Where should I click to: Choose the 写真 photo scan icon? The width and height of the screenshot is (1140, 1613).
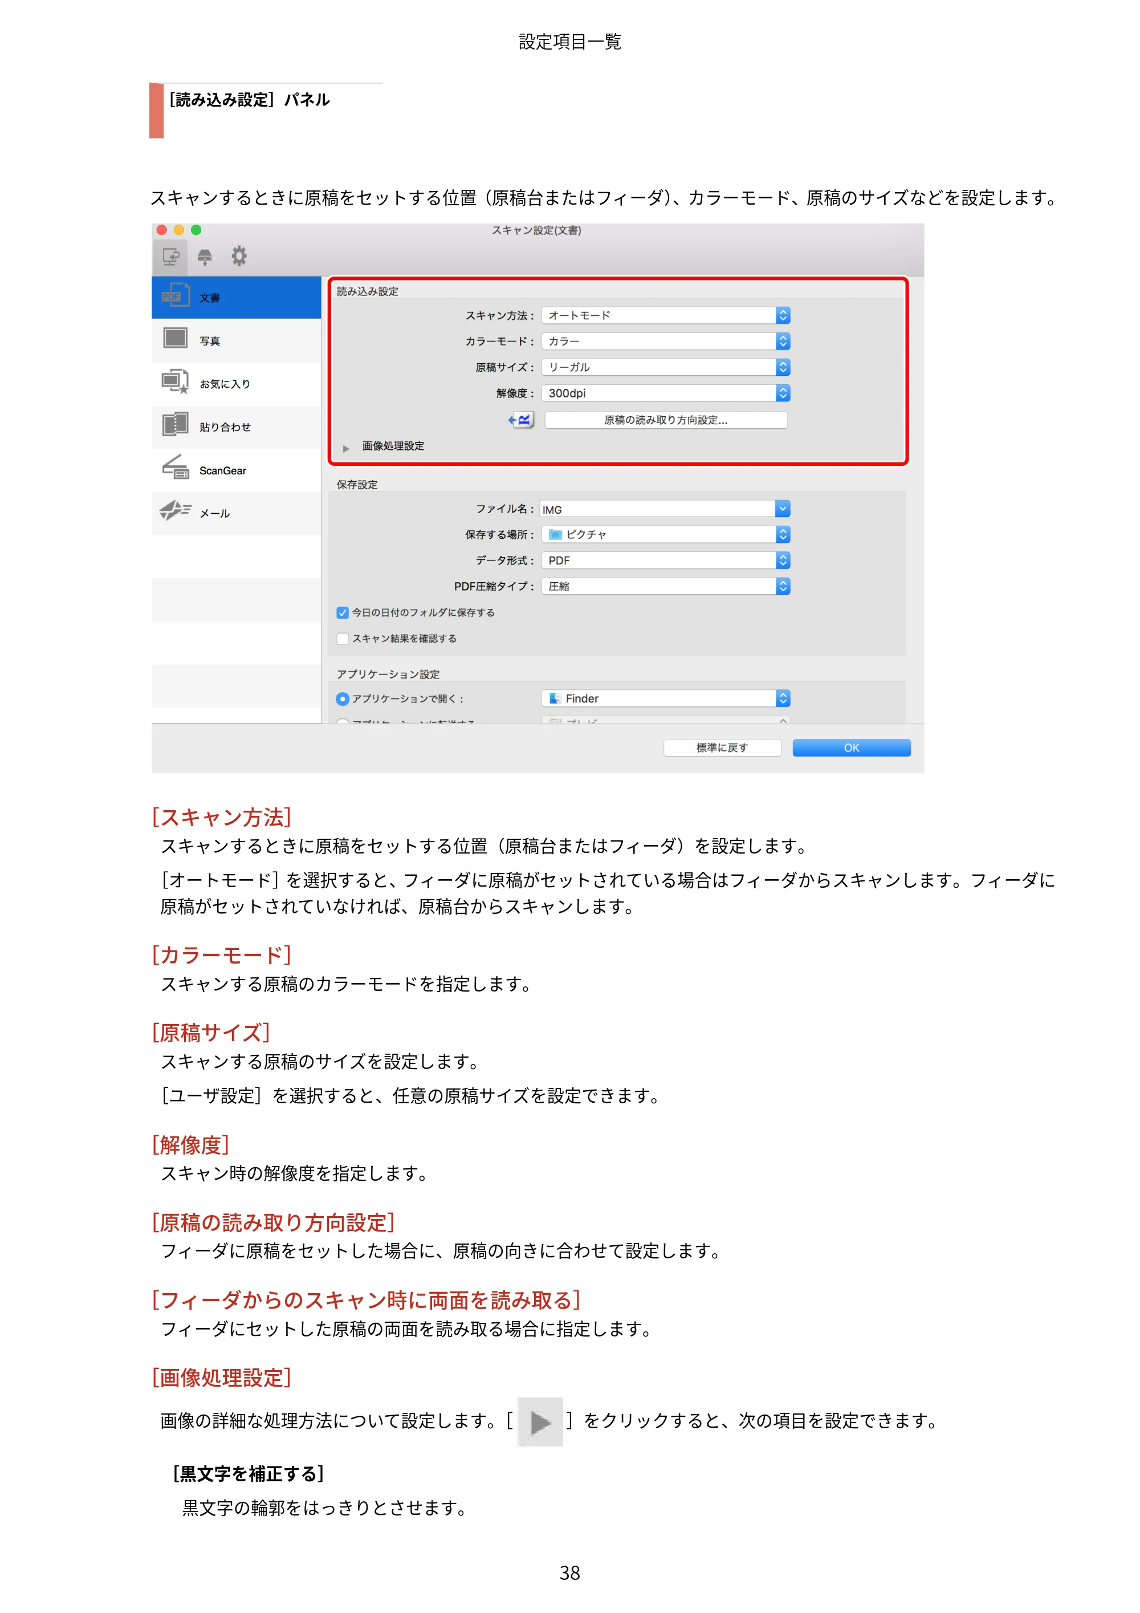[176, 339]
